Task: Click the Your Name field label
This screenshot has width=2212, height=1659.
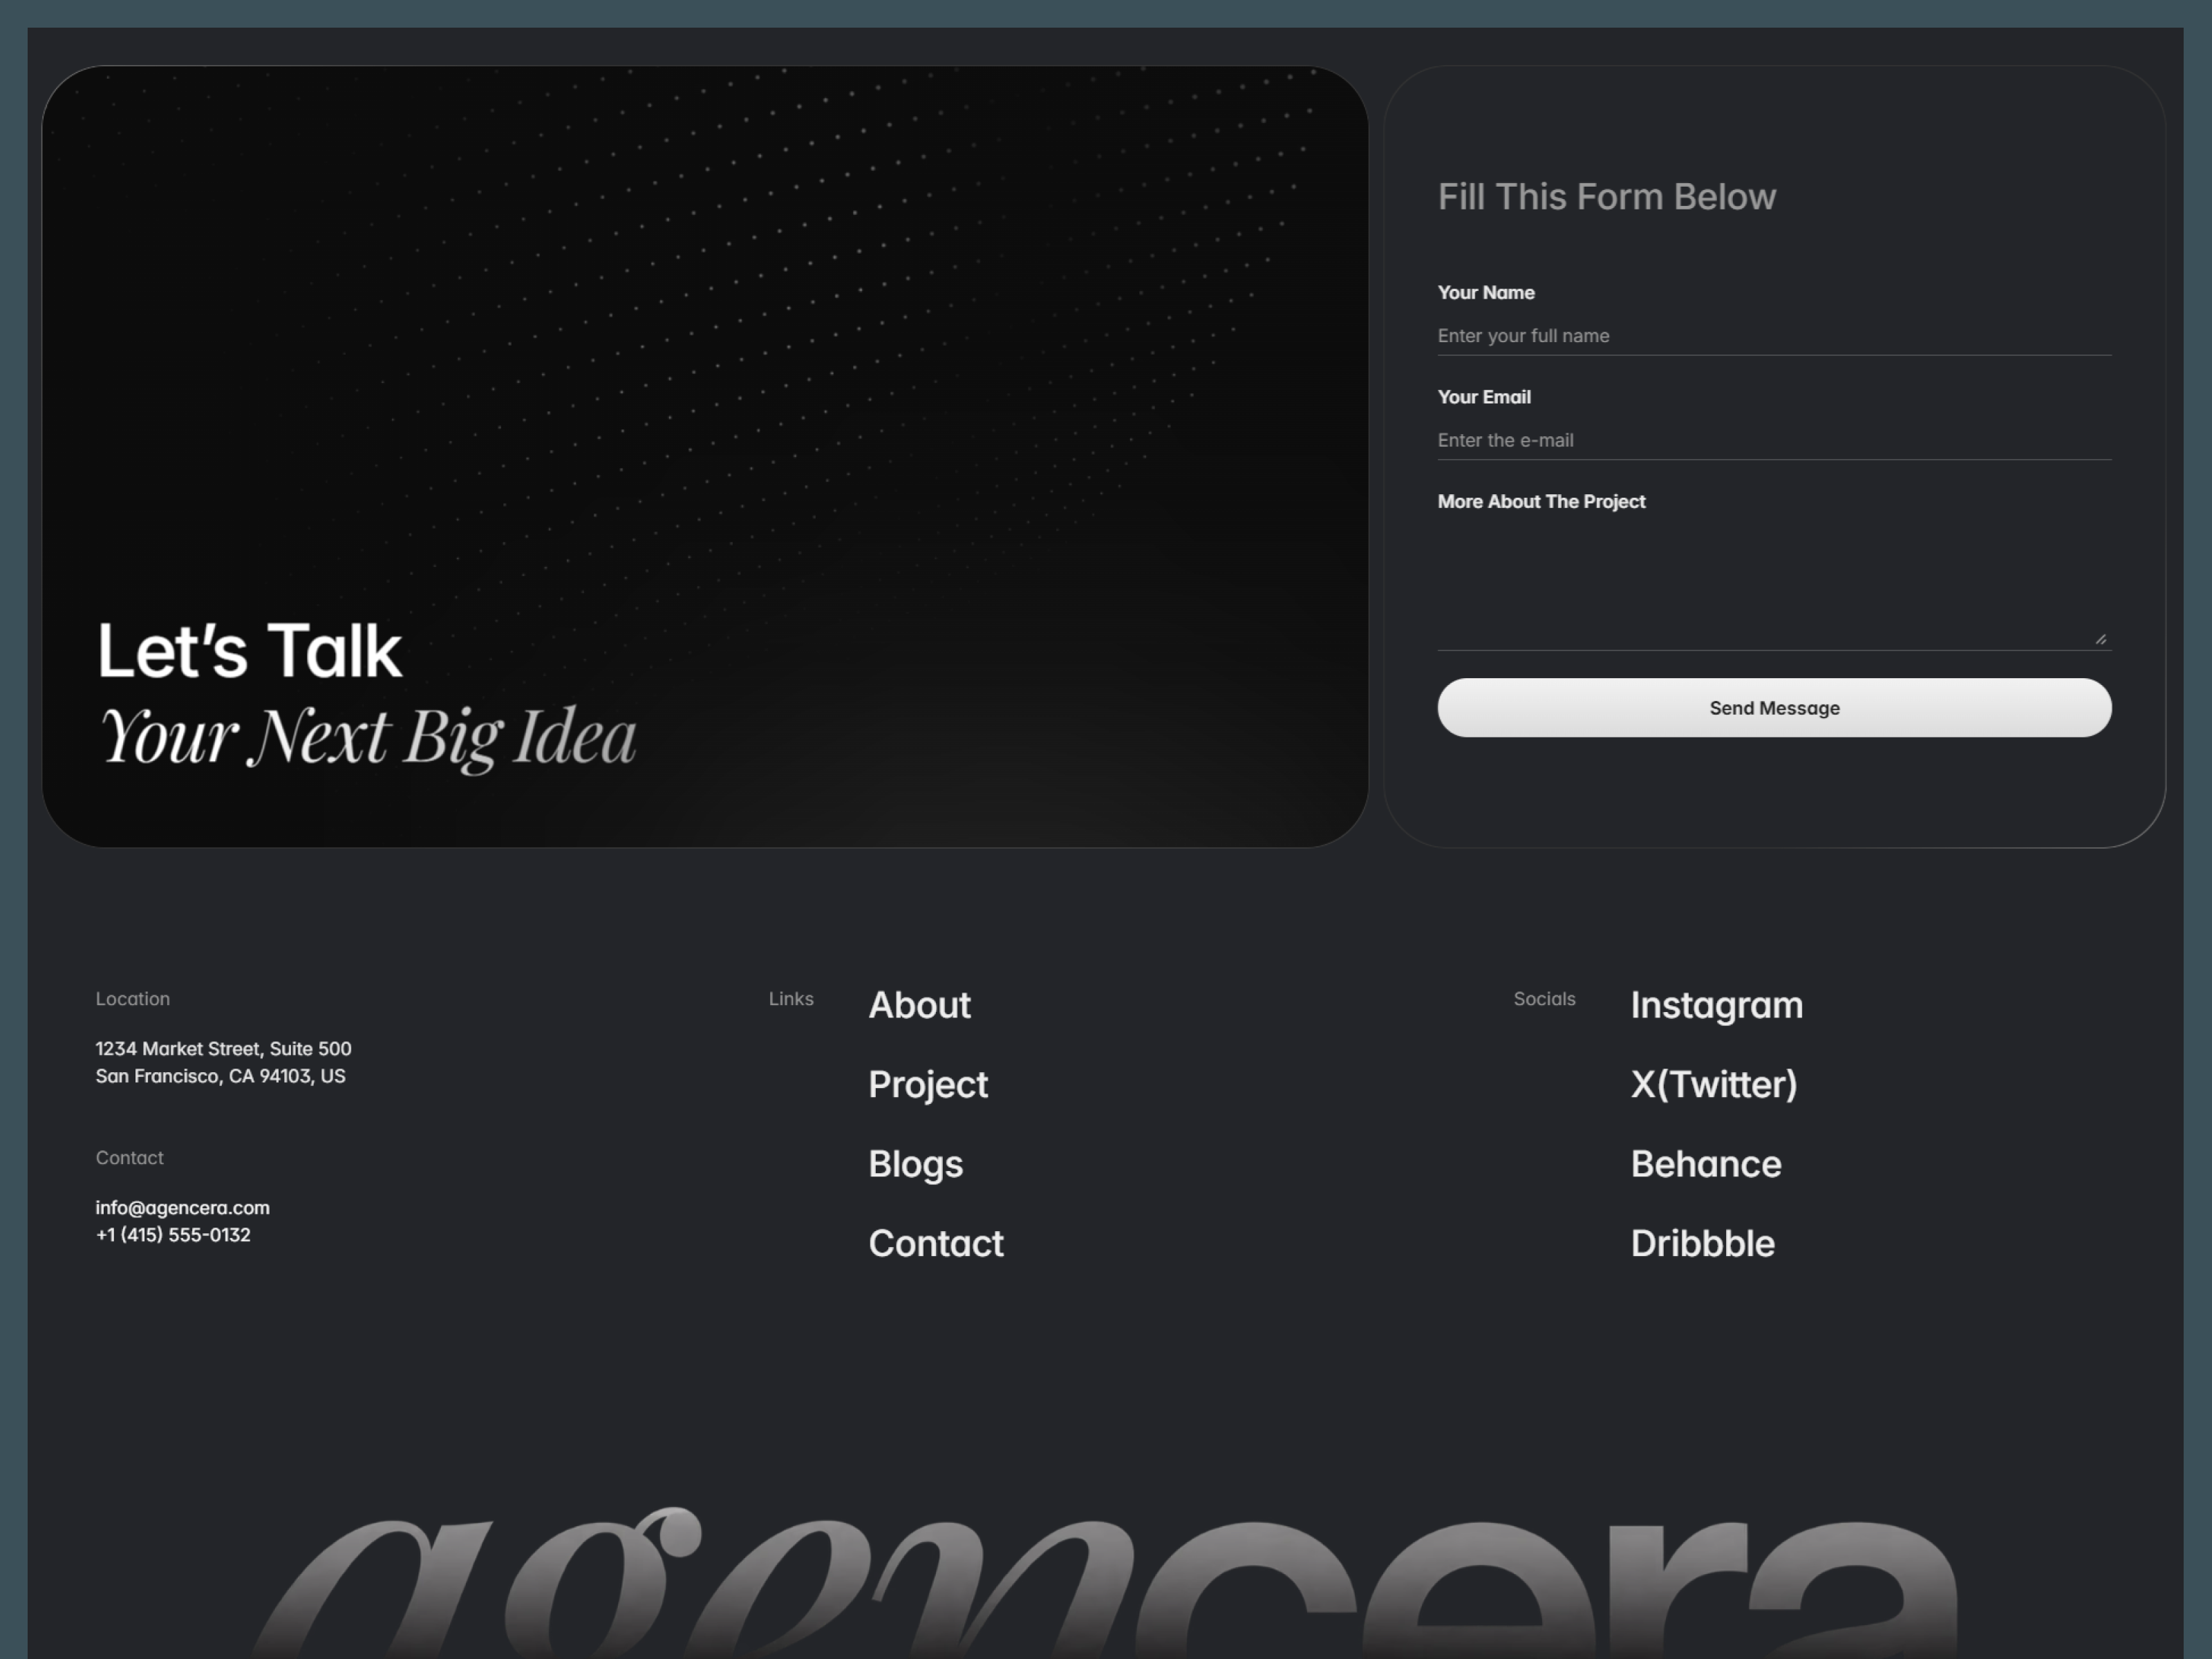Action: pos(1486,293)
